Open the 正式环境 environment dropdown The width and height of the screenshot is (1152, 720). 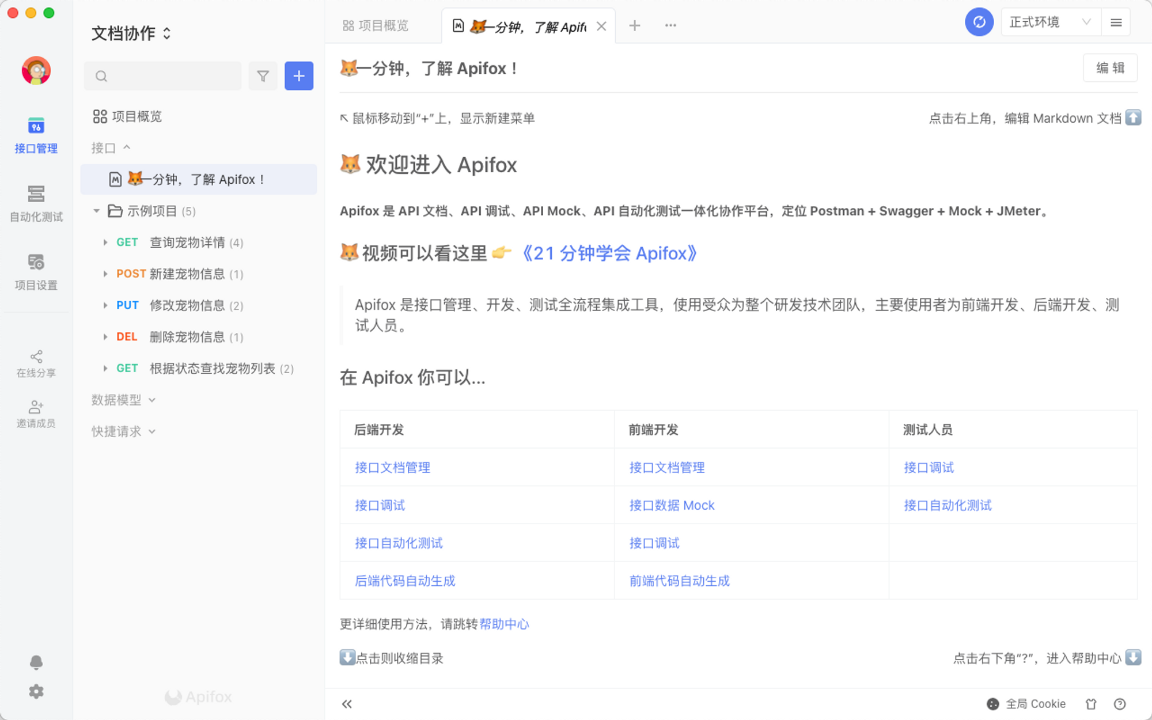coord(1051,22)
